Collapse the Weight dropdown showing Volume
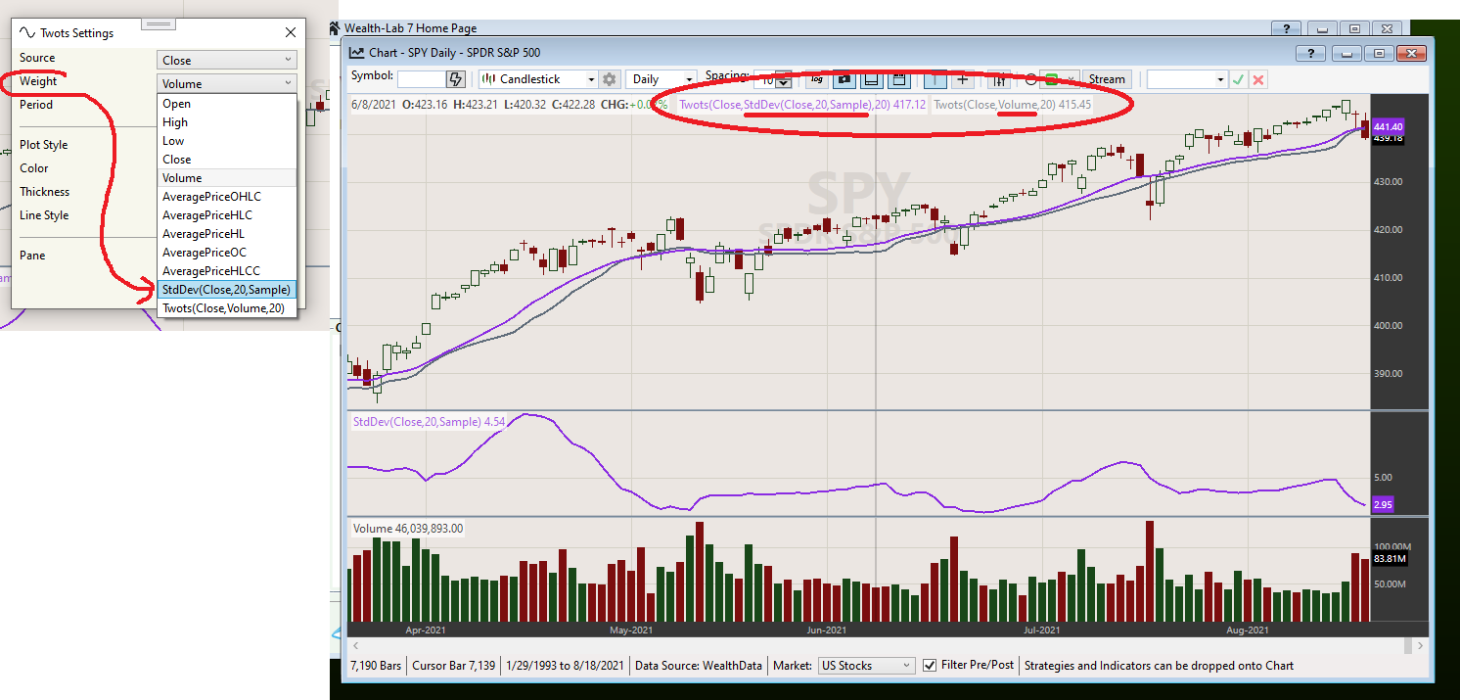1460x700 pixels. tap(226, 84)
